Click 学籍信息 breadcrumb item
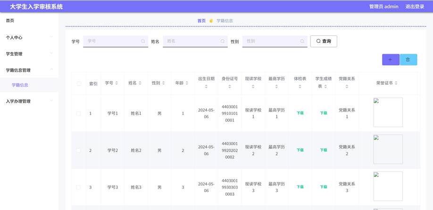Screen dimensions: 433x210 point(225,21)
